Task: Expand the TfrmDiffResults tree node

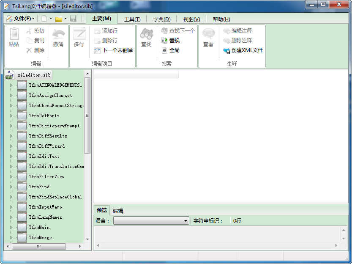Action: 11,136
